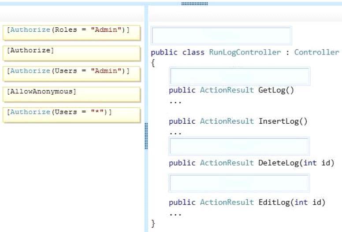This screenshot has width=342, height=232.
Task: Click the Controller base class name
Action: click(x=316, y=52)
